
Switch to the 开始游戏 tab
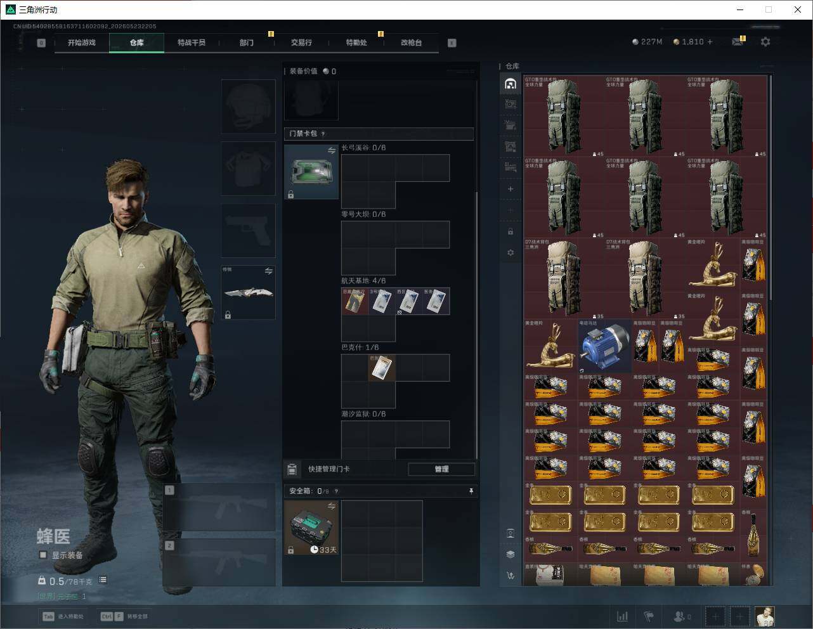pos(82,42)
